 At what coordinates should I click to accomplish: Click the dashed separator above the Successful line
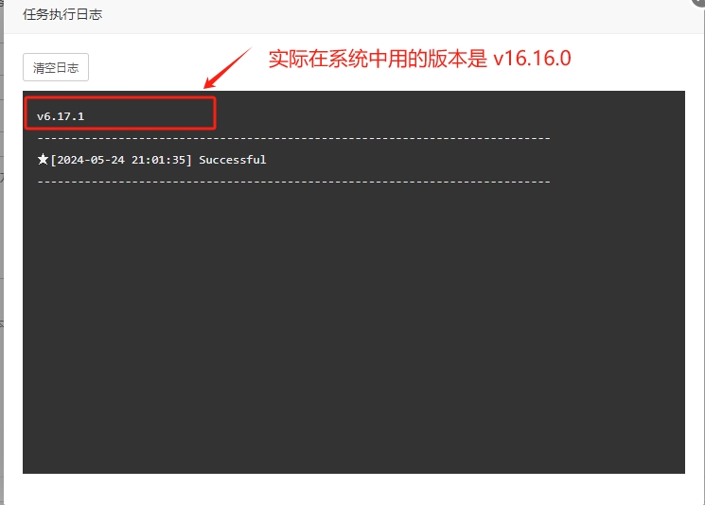[294, 138]
